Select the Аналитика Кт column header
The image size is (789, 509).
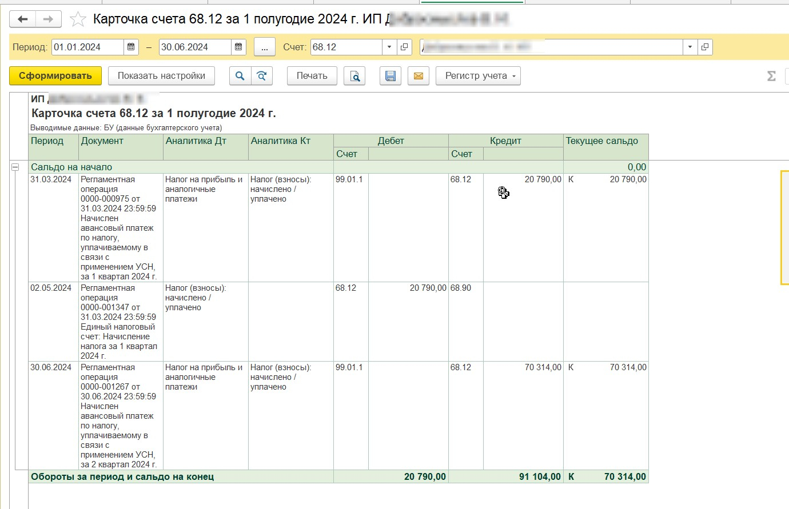(x=291, y=147)
